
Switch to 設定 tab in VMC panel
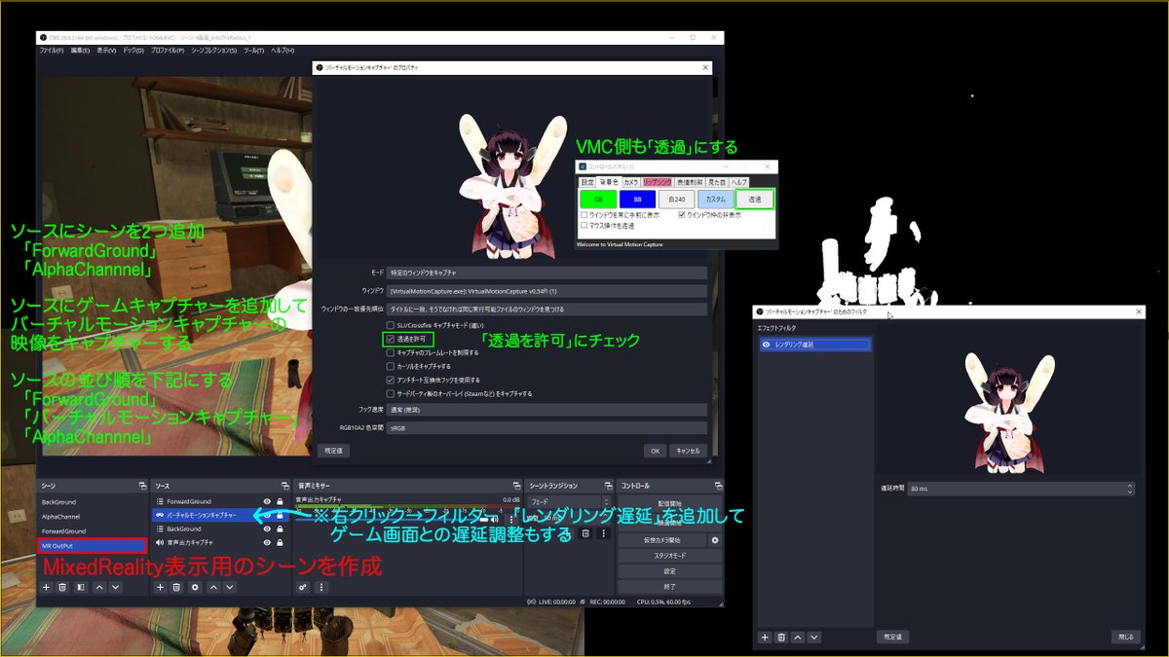587,182
